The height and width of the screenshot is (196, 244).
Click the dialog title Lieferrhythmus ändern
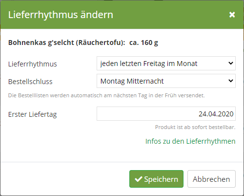61,15
